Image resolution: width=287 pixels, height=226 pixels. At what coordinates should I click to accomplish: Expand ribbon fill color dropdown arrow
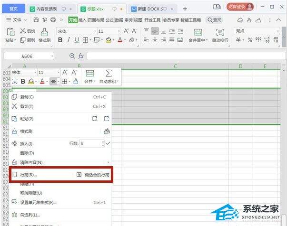(113, 40)
